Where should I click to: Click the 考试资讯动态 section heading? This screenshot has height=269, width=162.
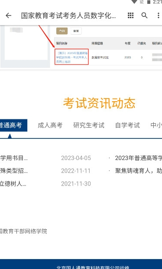(99, 103)
